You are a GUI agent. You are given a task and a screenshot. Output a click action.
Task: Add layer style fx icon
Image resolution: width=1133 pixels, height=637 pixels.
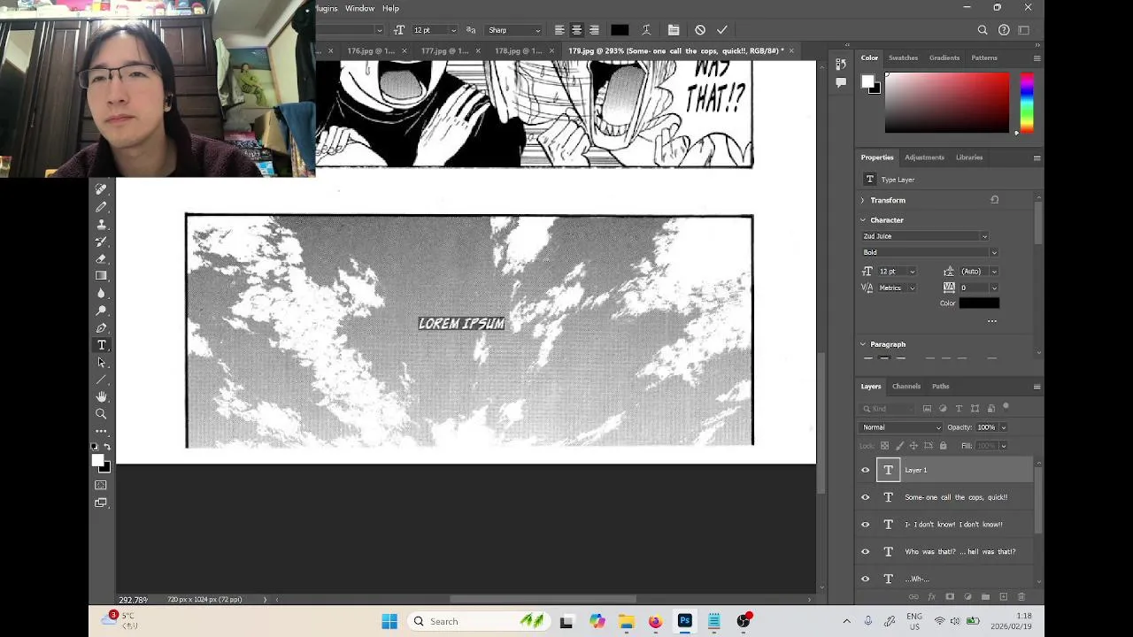[x=931, y=597]
